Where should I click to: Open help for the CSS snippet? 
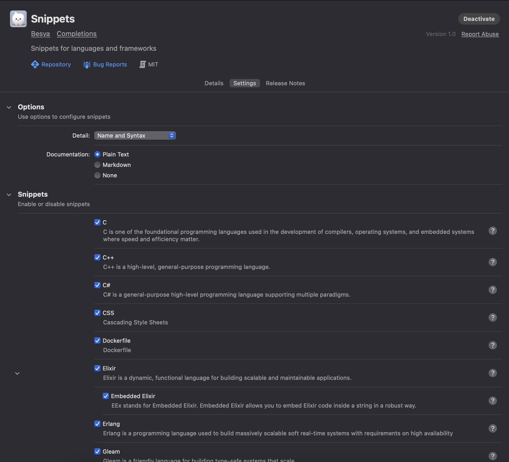click(493, 318)
